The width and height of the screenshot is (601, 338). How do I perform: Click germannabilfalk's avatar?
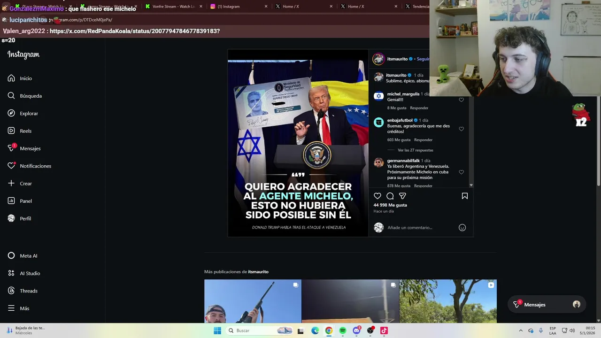click(x=378, y=163)
